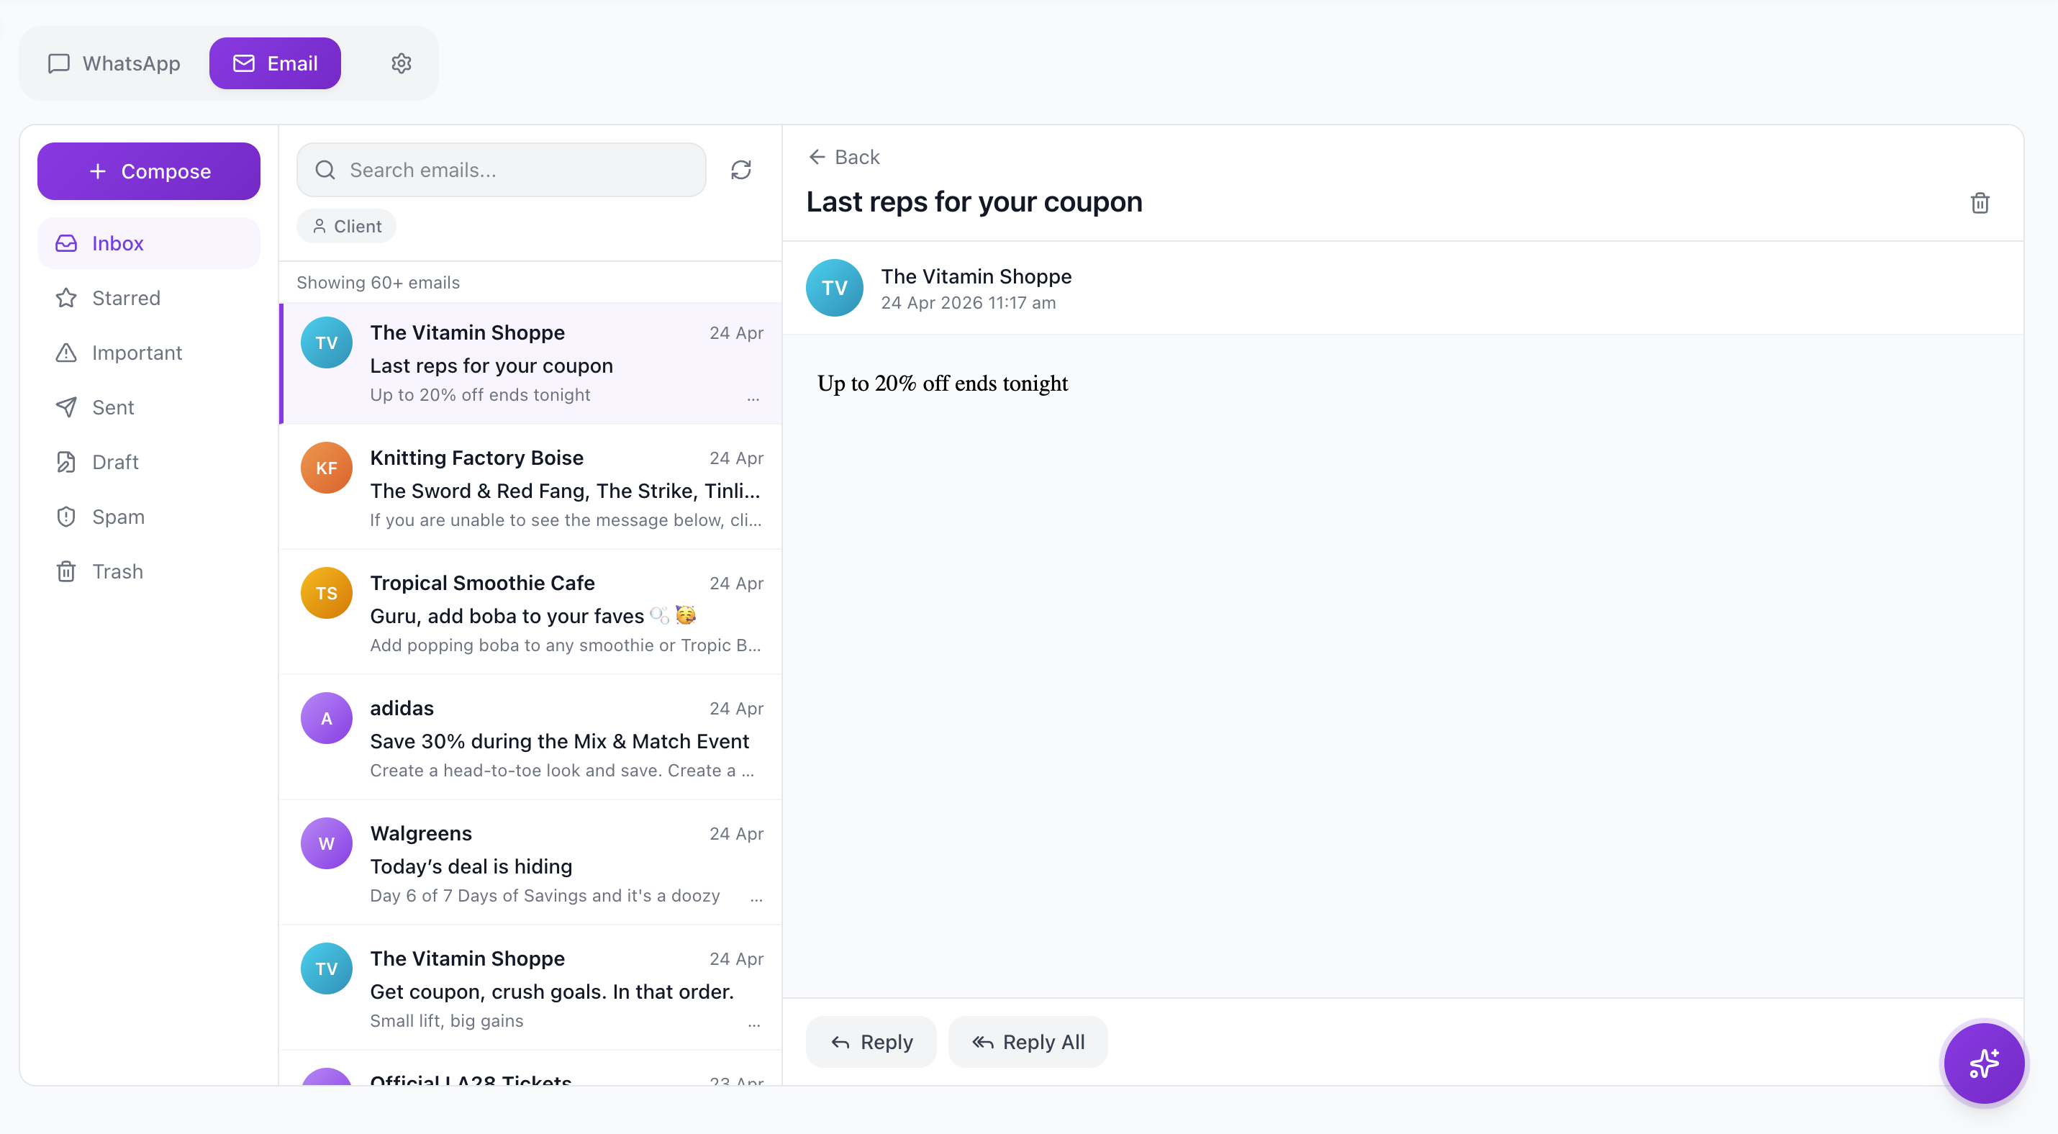Click the A avatar of adidas
Image resolution: width=2058 pixels, height=1134 pixels.
pos(326,719)
